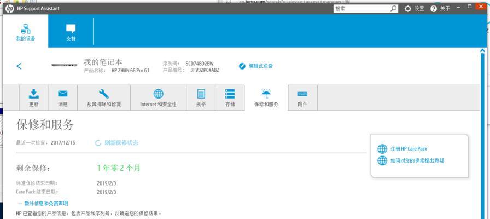Click 如何对您的保修提出质疑 link

pos(417,161)
